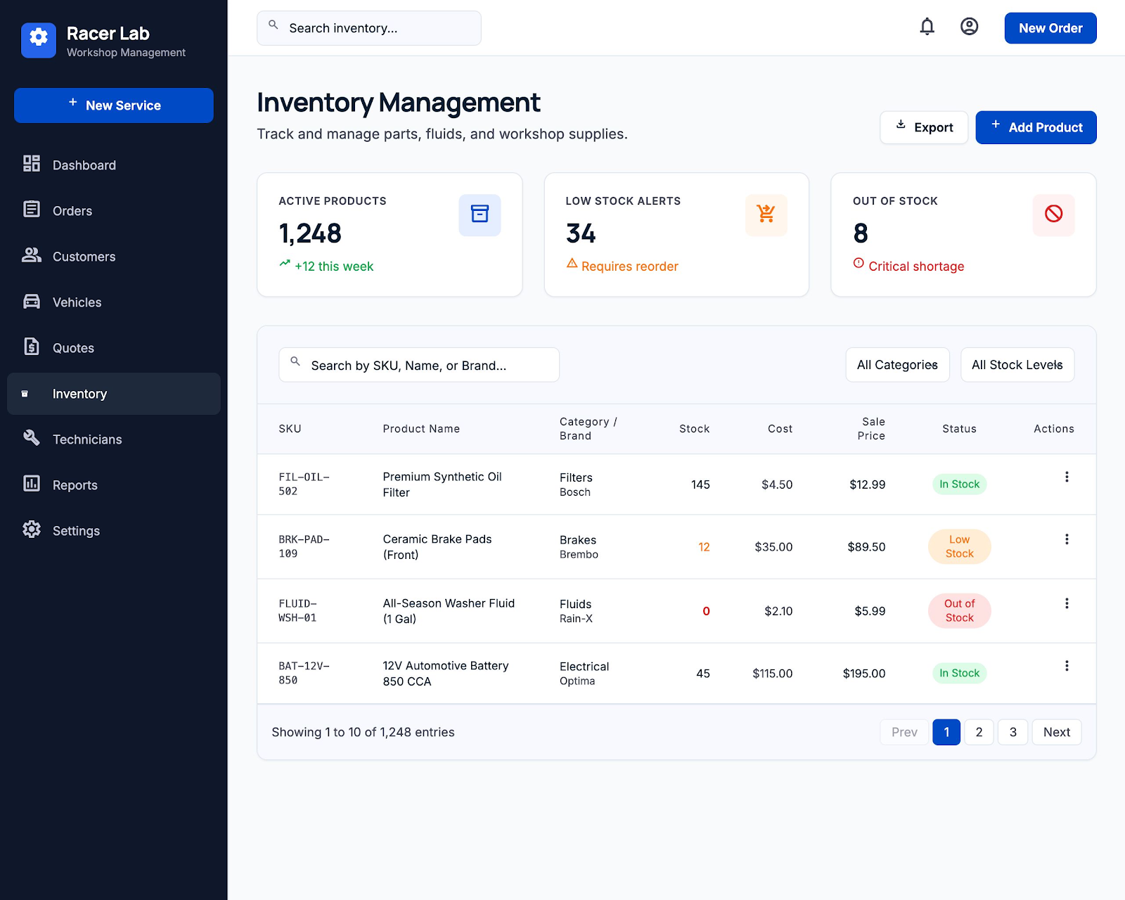This screenshot has width=1125, height=900.
Task: Click the Status column header
Action: (x=959, y=429)
